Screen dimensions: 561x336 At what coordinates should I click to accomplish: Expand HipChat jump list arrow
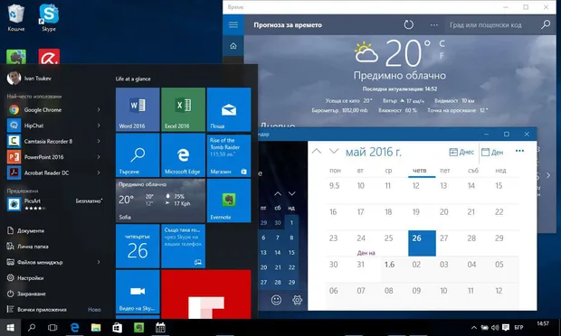(x=99, y=126)
